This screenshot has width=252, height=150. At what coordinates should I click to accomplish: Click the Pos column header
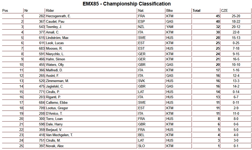pos(5,11)
